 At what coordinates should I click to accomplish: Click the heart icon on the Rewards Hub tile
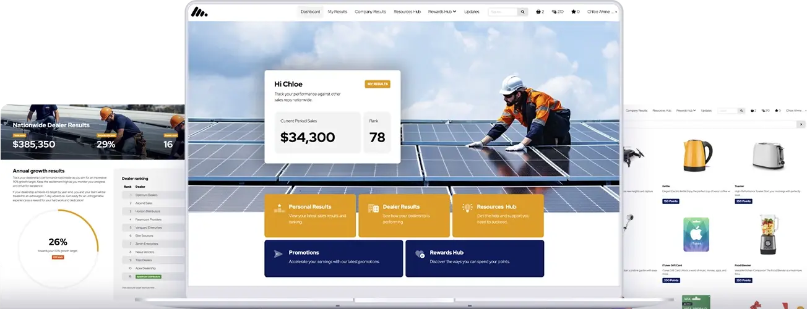coord(420,254)
